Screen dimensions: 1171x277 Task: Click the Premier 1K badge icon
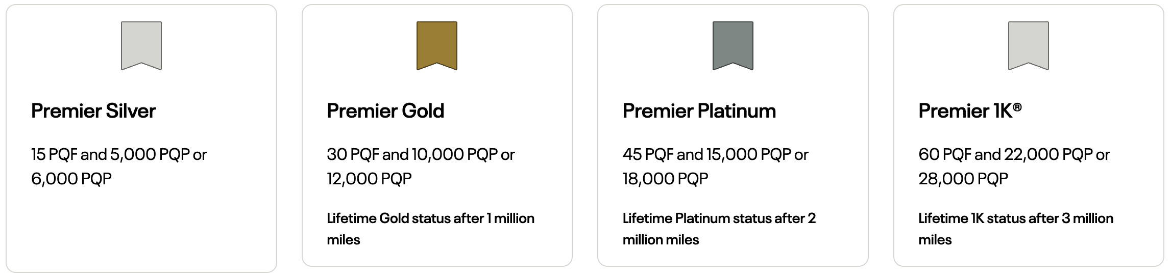click(x=1029, y=45)
